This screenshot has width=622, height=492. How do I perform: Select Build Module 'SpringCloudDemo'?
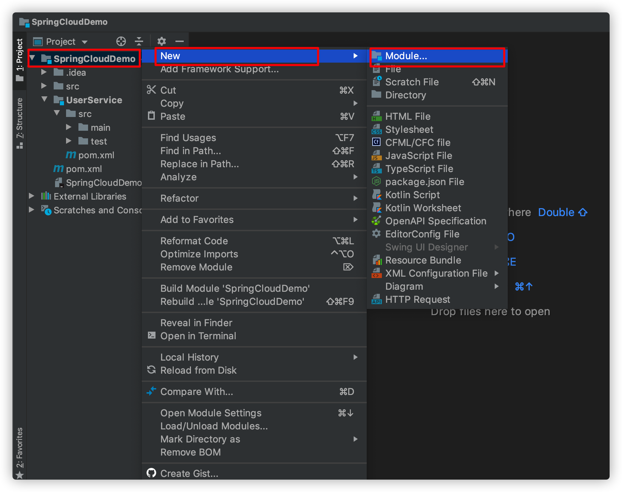pos(254,288)
